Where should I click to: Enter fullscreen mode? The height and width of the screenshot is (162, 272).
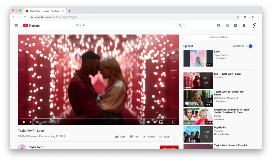pos(174,122)
